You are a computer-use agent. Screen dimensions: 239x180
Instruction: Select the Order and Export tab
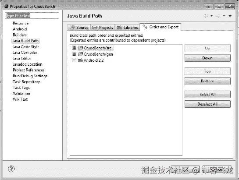coord(161,27)
